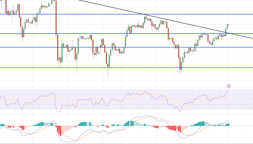Select the third blue horizontal line from top

(x=126, y=47)
